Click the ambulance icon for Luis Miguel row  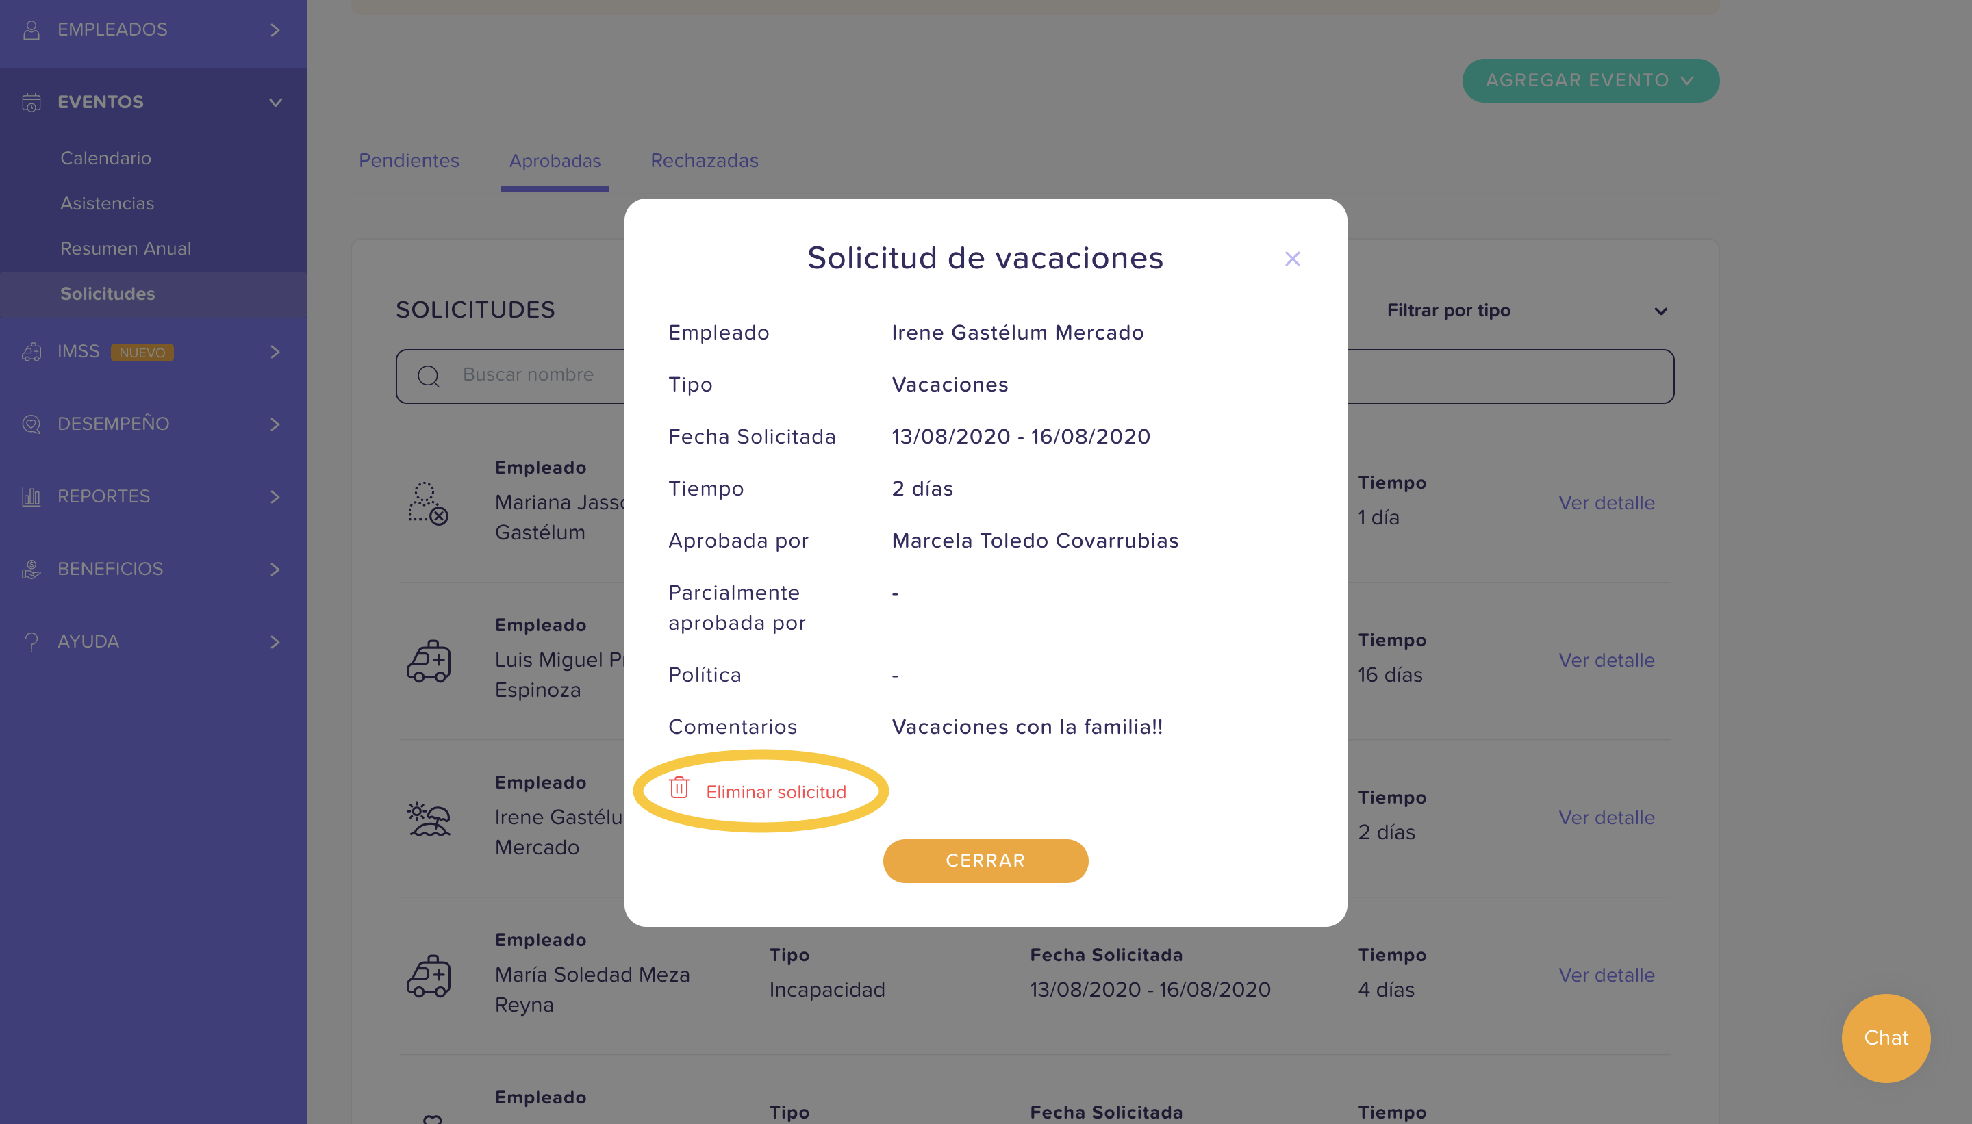pyautogui.click(x=429, y=661)
